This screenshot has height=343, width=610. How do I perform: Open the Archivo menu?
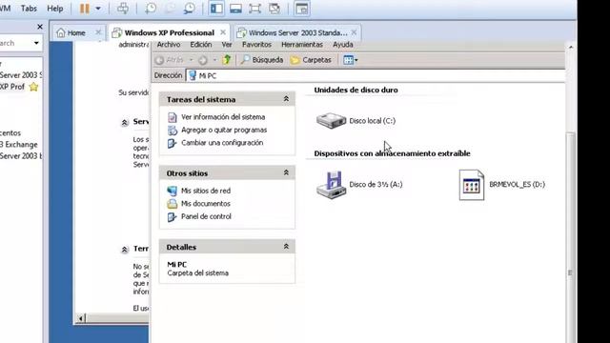coord(169,45)
